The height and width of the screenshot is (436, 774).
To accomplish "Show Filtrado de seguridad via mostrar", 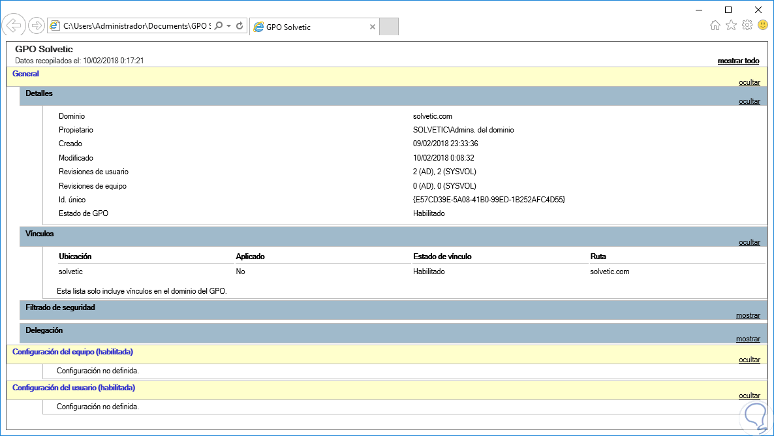I will [x=748, y=315].
